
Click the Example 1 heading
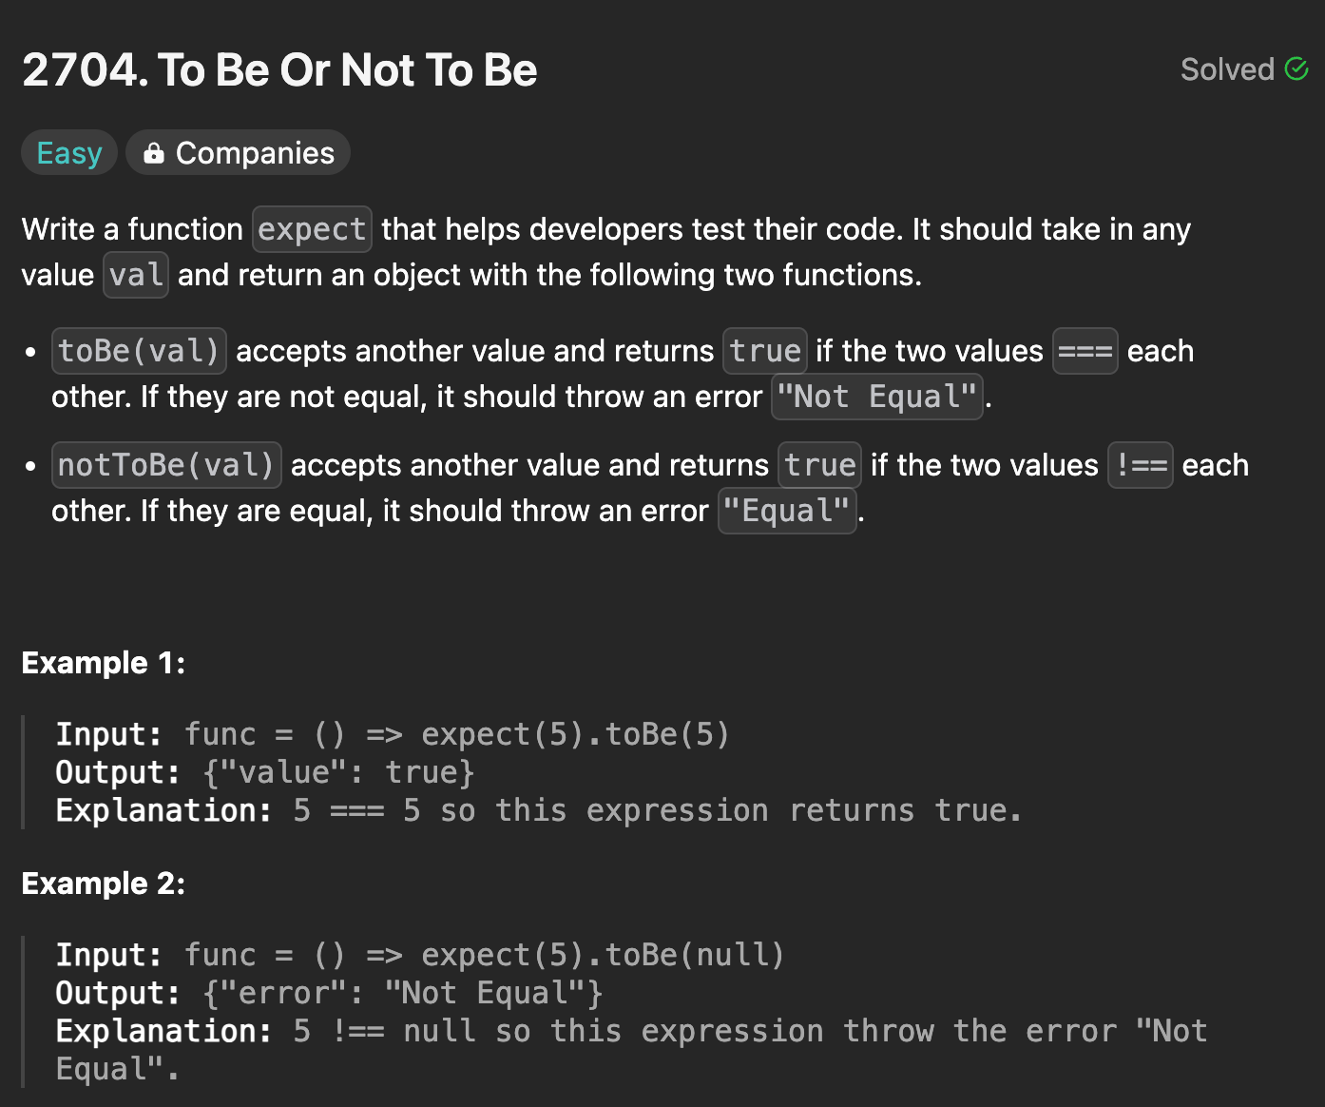[x=104, y=663]
